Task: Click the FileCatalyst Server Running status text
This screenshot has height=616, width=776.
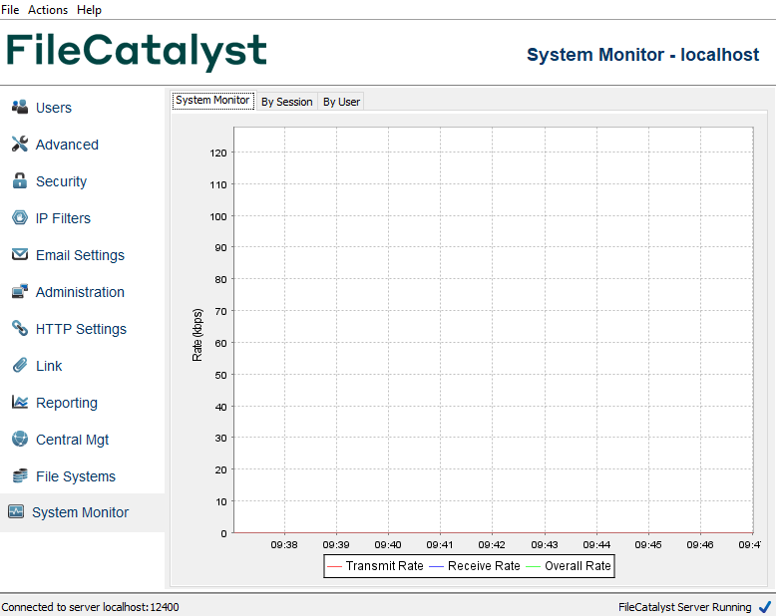Action: pyautogui.click(x=685, y=607)
